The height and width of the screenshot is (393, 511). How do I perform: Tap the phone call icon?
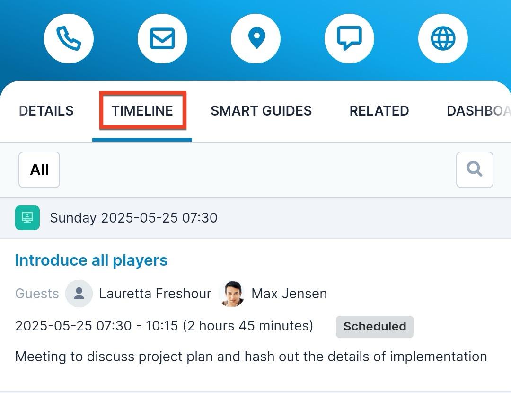click(69, 38)
